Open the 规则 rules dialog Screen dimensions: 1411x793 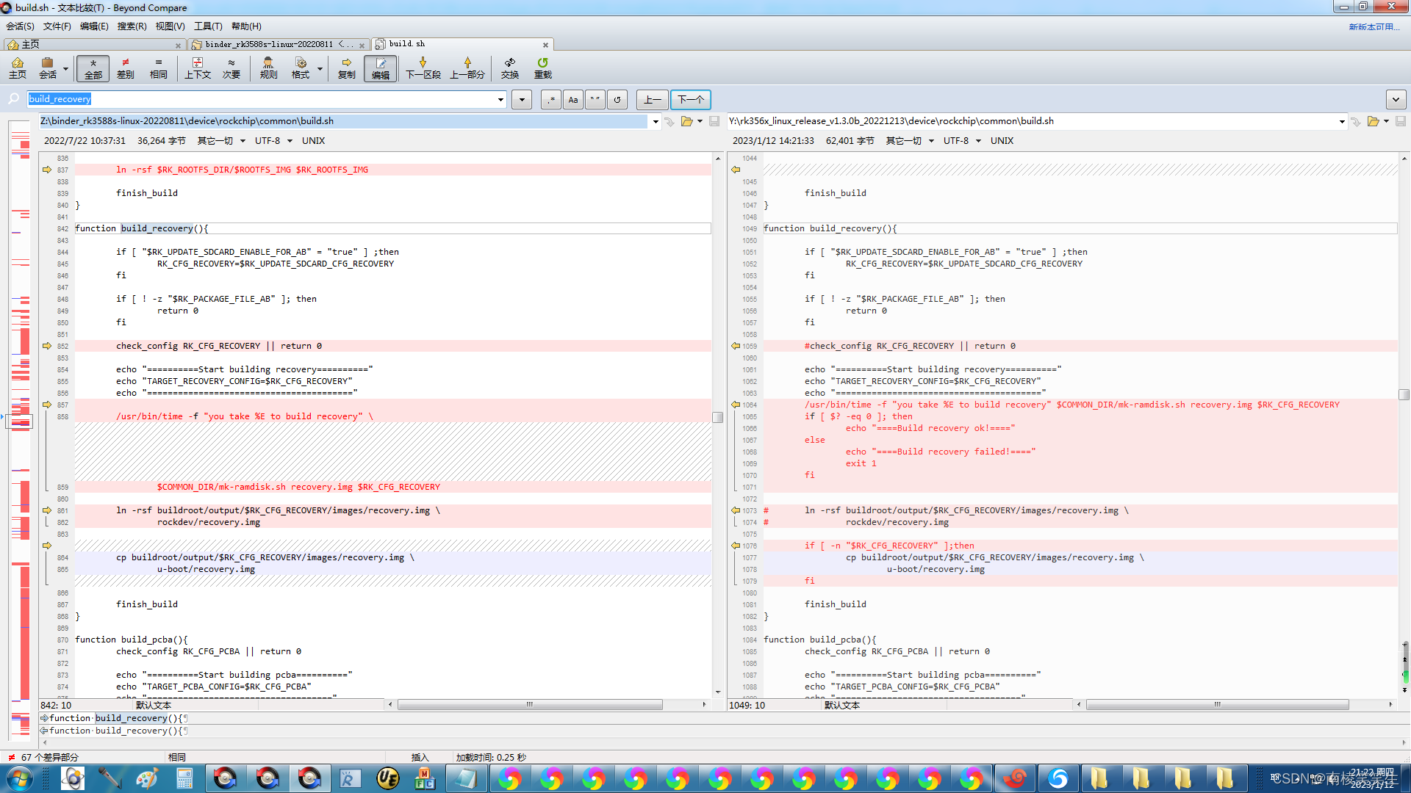(268, 68)
